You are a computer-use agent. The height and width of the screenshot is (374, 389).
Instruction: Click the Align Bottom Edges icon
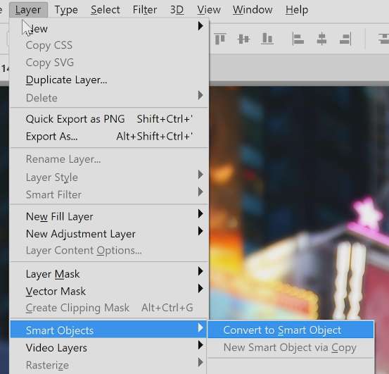[x=267, y=39]
